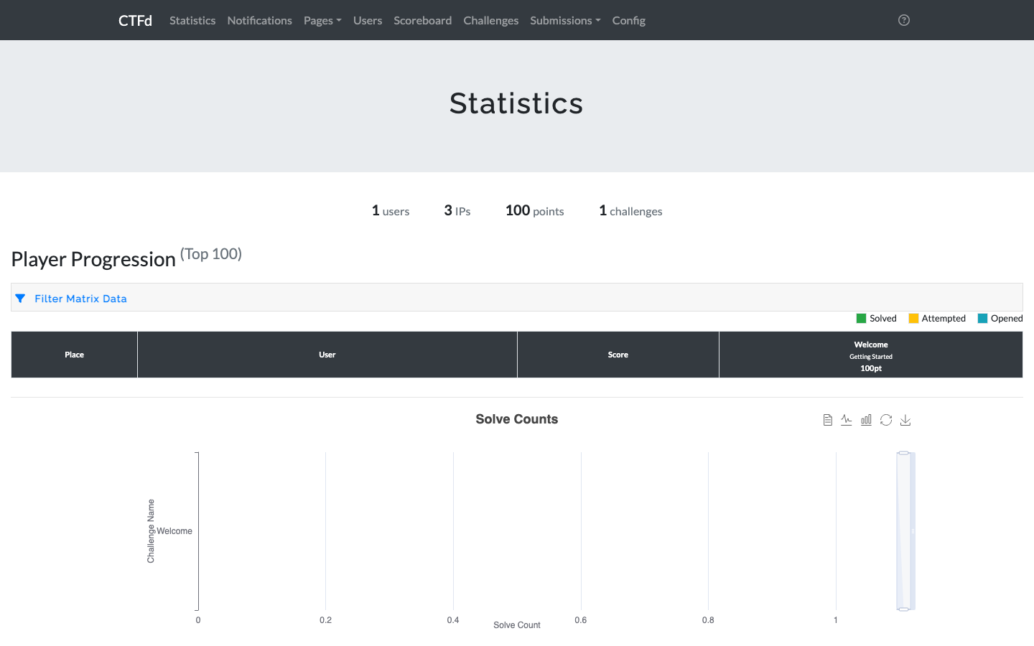Image resolution: width=1034 pixels, height=646 pixels.
Task: Expand the Submissions dropdown menu
Action: 565,20
